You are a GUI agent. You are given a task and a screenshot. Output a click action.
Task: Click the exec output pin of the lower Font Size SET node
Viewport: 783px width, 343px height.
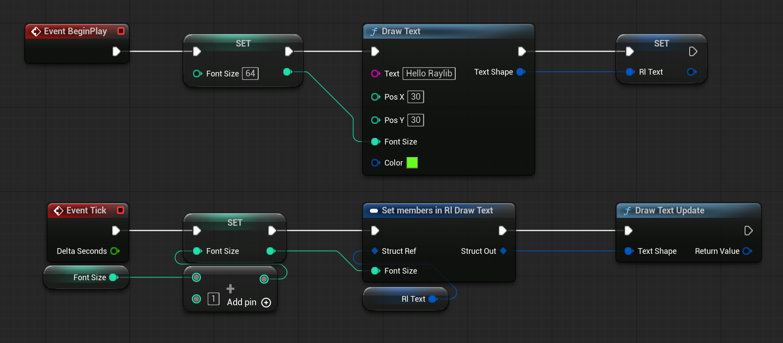272,231
